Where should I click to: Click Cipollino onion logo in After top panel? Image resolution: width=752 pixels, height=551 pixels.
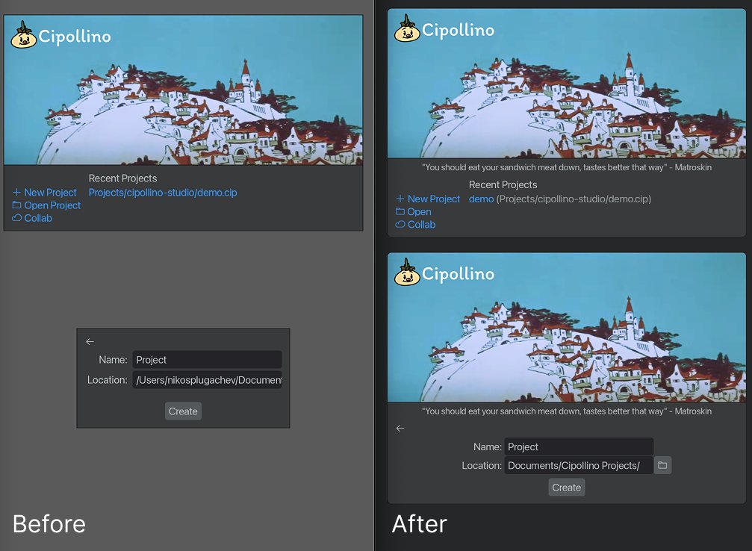(x=407, y=28)
